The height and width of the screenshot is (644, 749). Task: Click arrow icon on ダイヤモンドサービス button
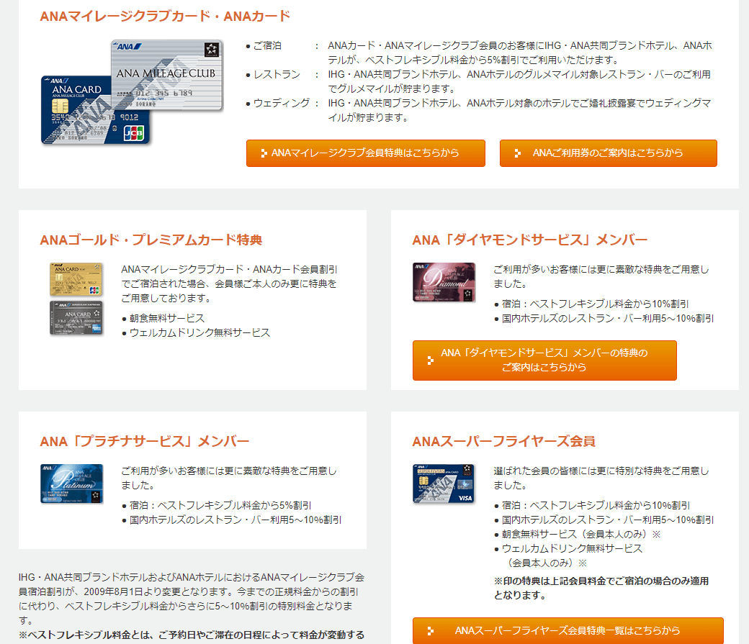[x=430, y=360]
